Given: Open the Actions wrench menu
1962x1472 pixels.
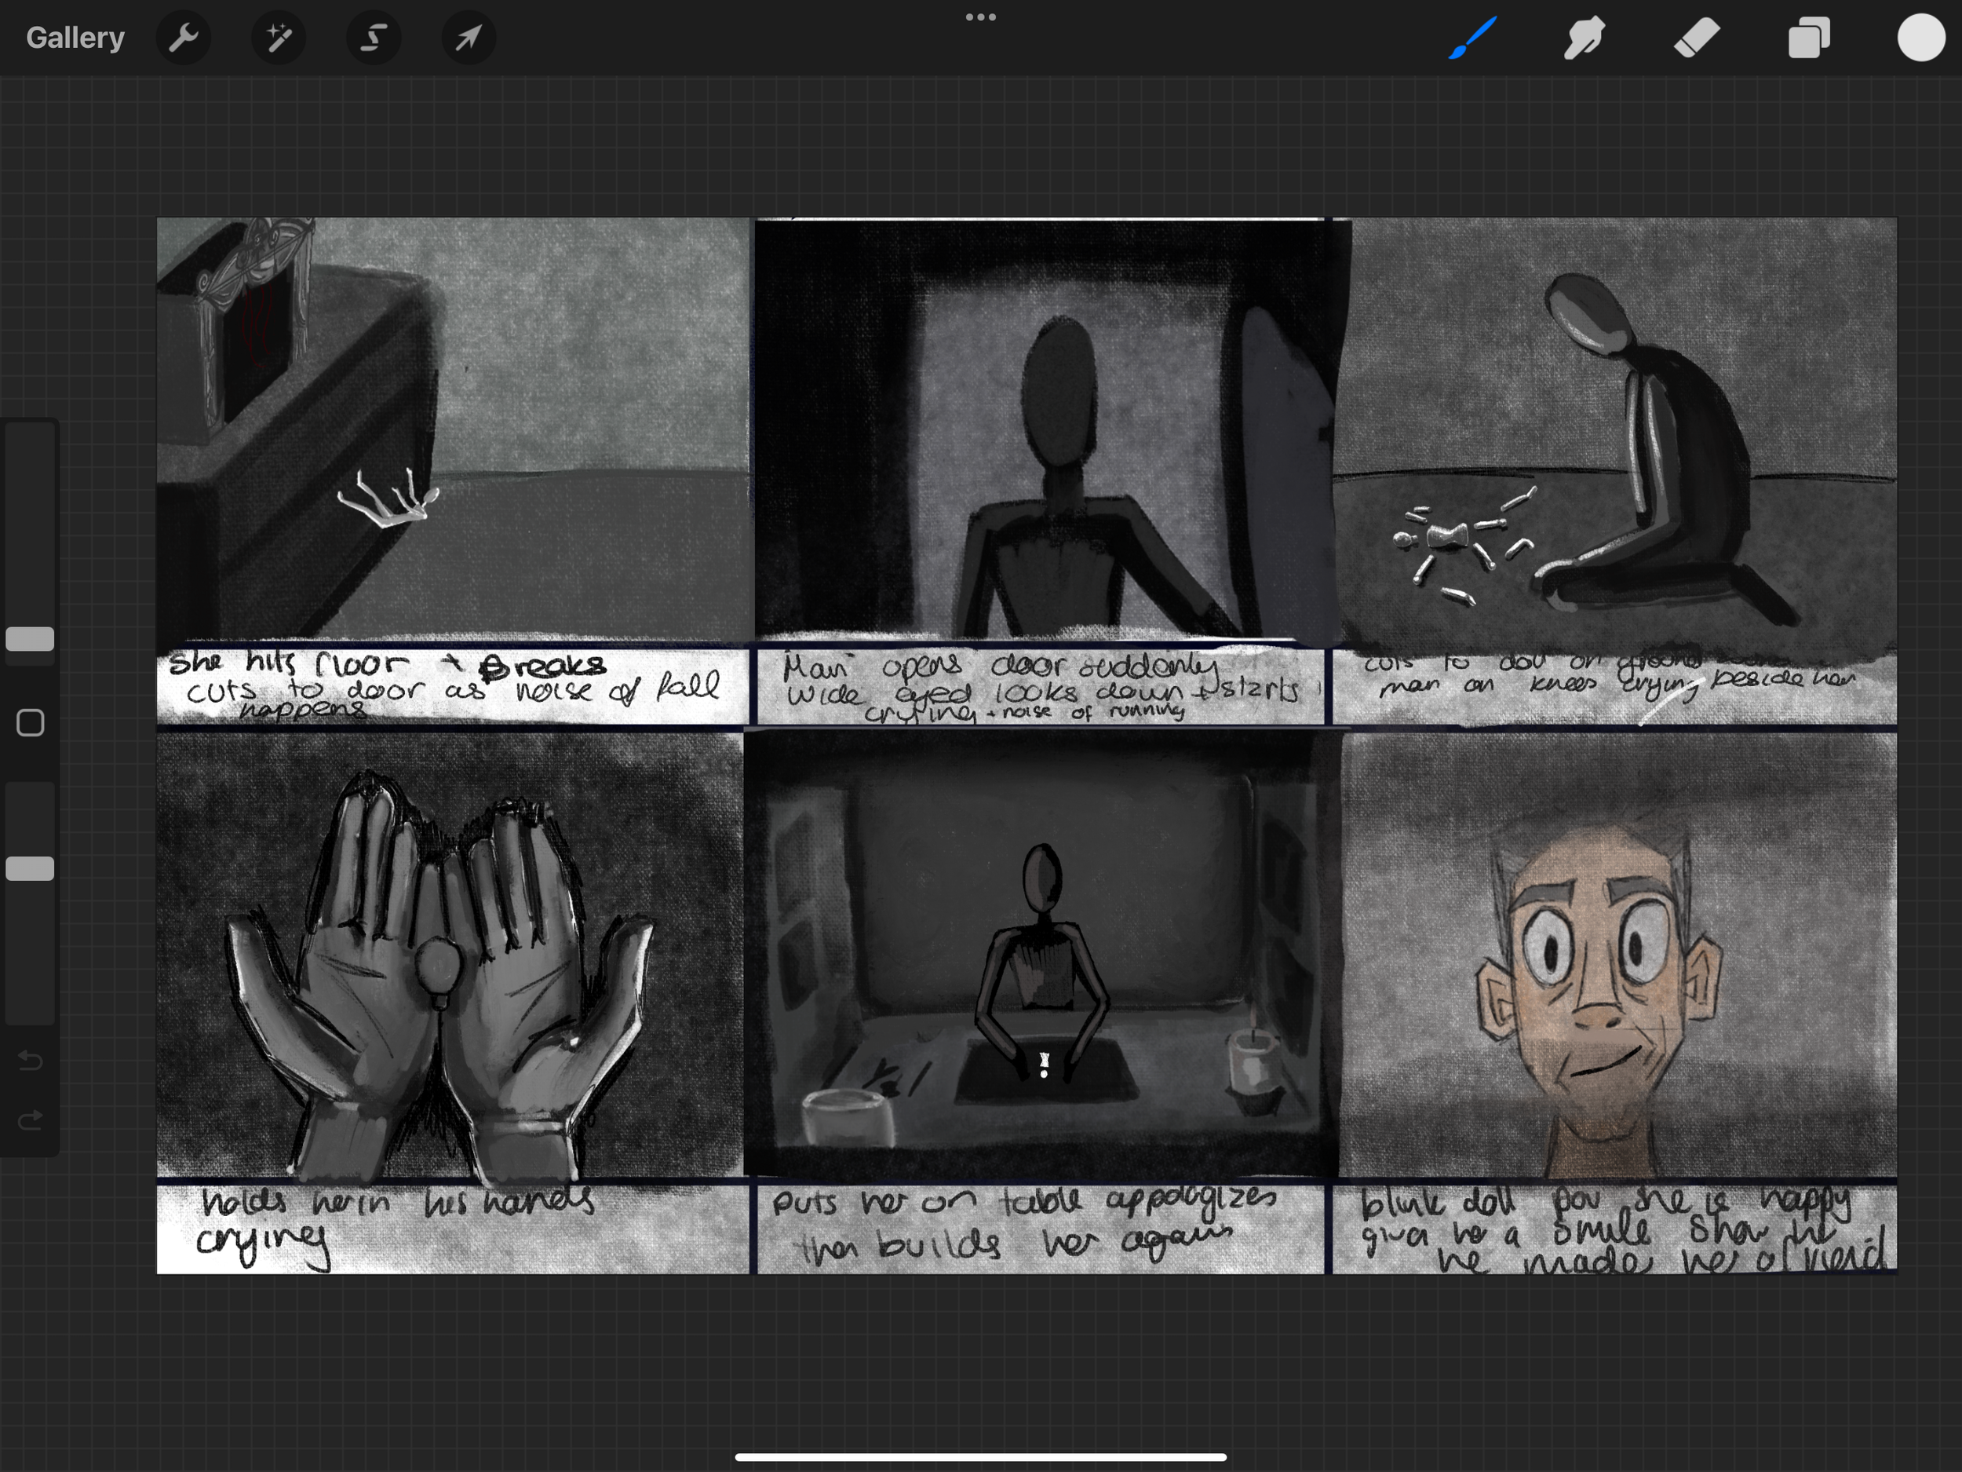Looking at the screenshot, I should pyautogui.click(x=184, y=37).
